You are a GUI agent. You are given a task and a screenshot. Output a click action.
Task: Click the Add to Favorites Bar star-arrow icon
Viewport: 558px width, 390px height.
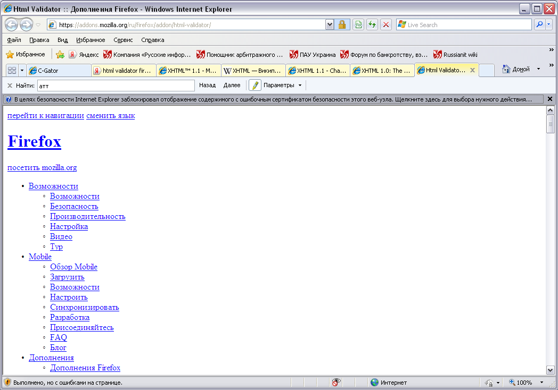click(60, 54)
